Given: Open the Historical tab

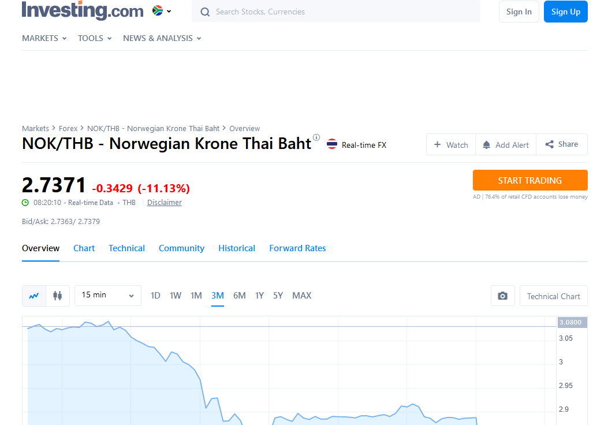Looking at the screenshot, I should [237, 248].
